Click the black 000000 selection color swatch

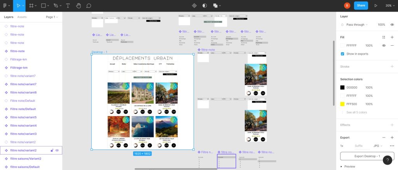pyautogui.click(x=342, y=88)
